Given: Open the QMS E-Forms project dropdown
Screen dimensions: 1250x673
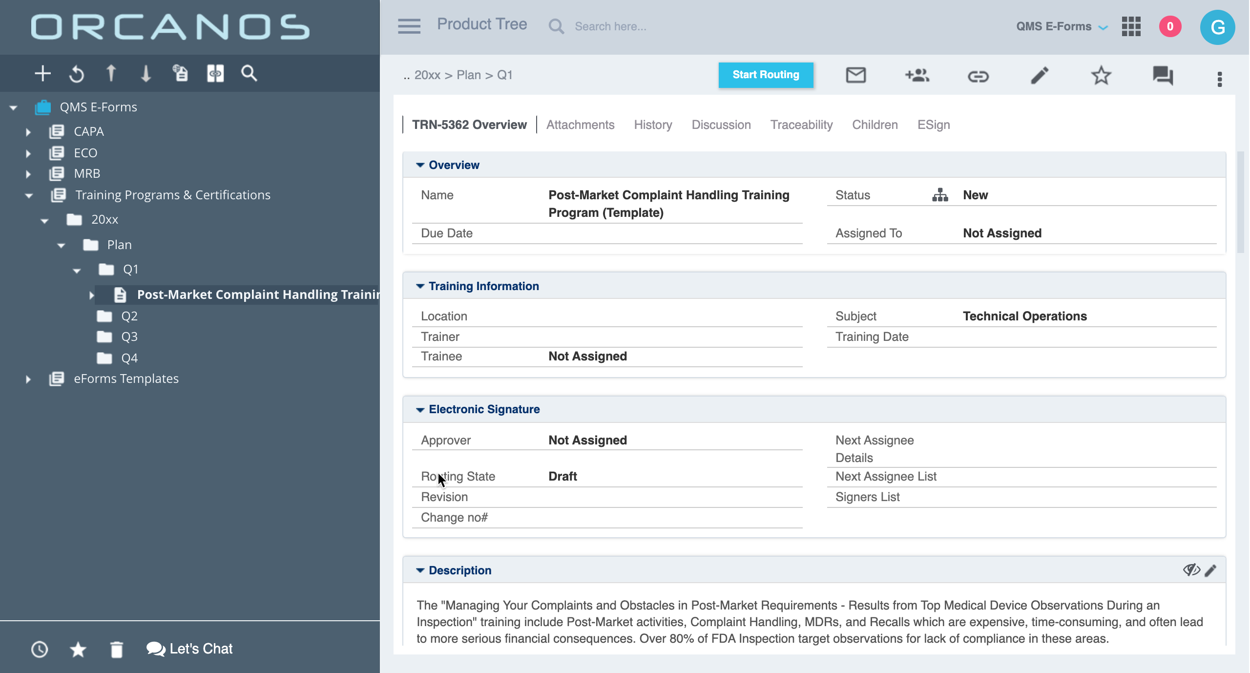Looking at the screenshot, I should click(x=1062, y=26).
